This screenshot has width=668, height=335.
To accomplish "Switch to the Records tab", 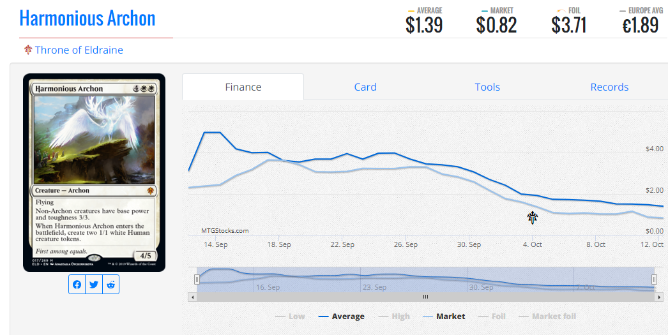I will 609,87.
